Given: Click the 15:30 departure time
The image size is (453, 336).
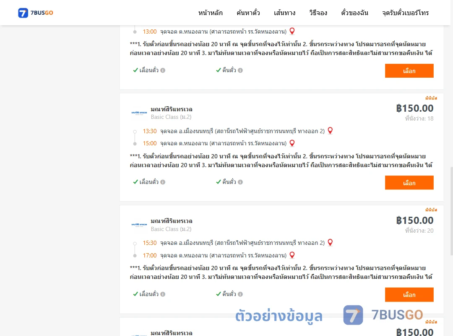Looking at the screenshot, I should 150,243.
